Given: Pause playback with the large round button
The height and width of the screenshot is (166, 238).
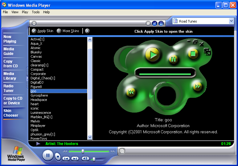Looking at the screenshot, I should pos(48,155).
